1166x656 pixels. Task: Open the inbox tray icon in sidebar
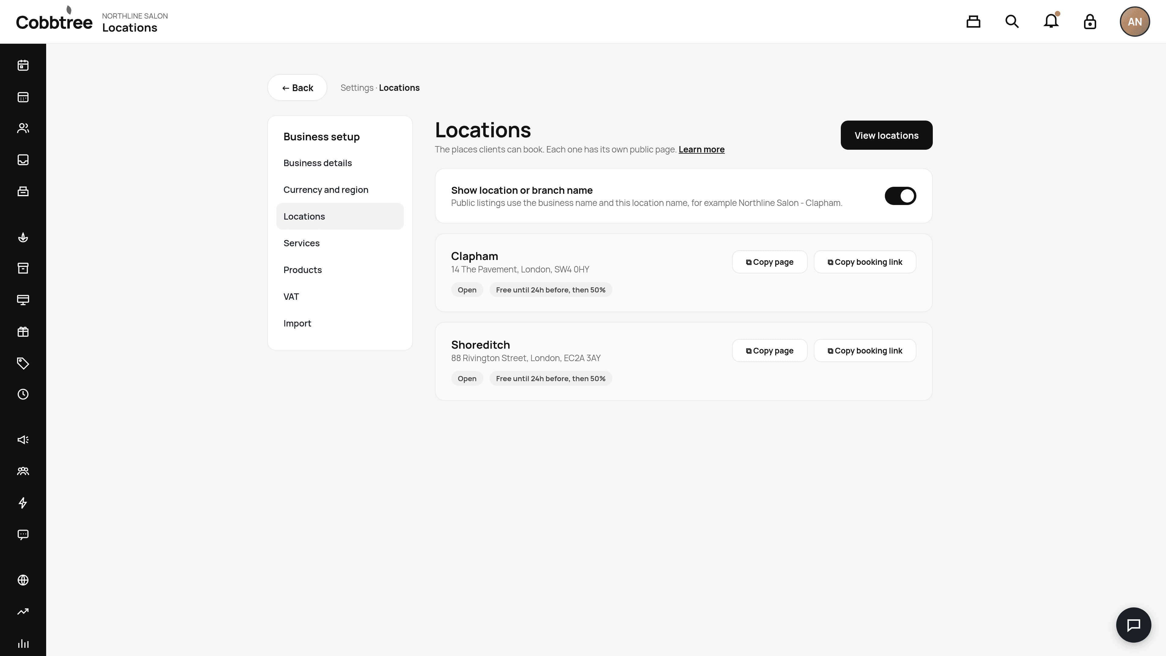23,160
